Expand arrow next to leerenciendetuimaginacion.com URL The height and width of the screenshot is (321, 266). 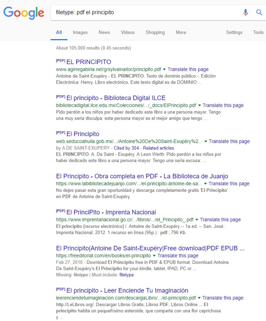(x=199, y=298)
